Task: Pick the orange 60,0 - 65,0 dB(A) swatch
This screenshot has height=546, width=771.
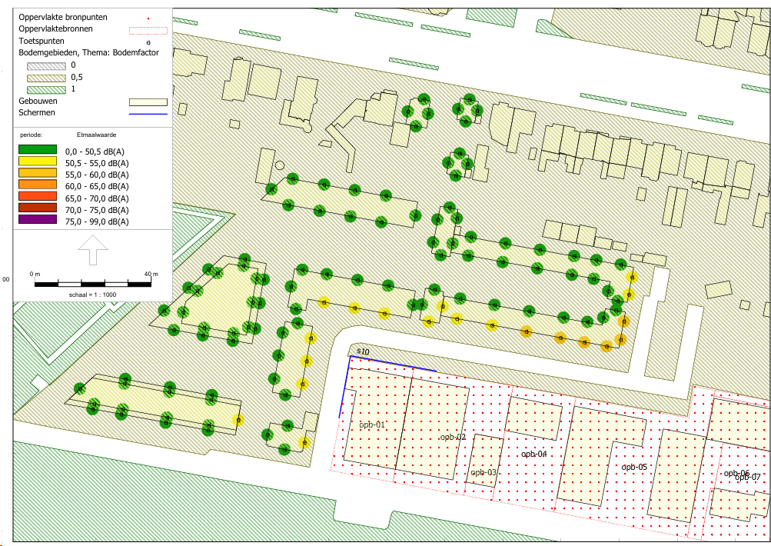Action: (x=38, y=185)
